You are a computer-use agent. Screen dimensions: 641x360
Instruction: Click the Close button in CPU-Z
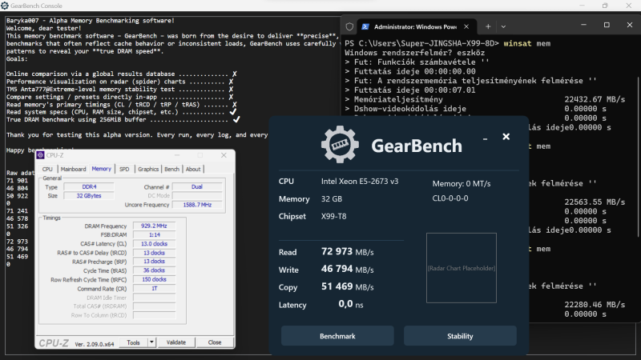[215, 342]
